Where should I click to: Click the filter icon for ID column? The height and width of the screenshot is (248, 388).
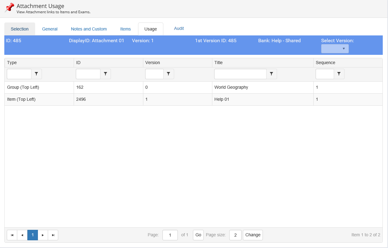click(105, 74)
